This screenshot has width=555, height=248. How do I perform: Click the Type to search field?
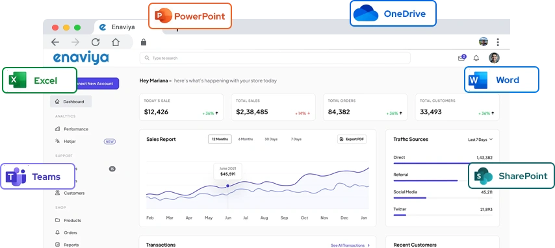[x=275, y=58]
